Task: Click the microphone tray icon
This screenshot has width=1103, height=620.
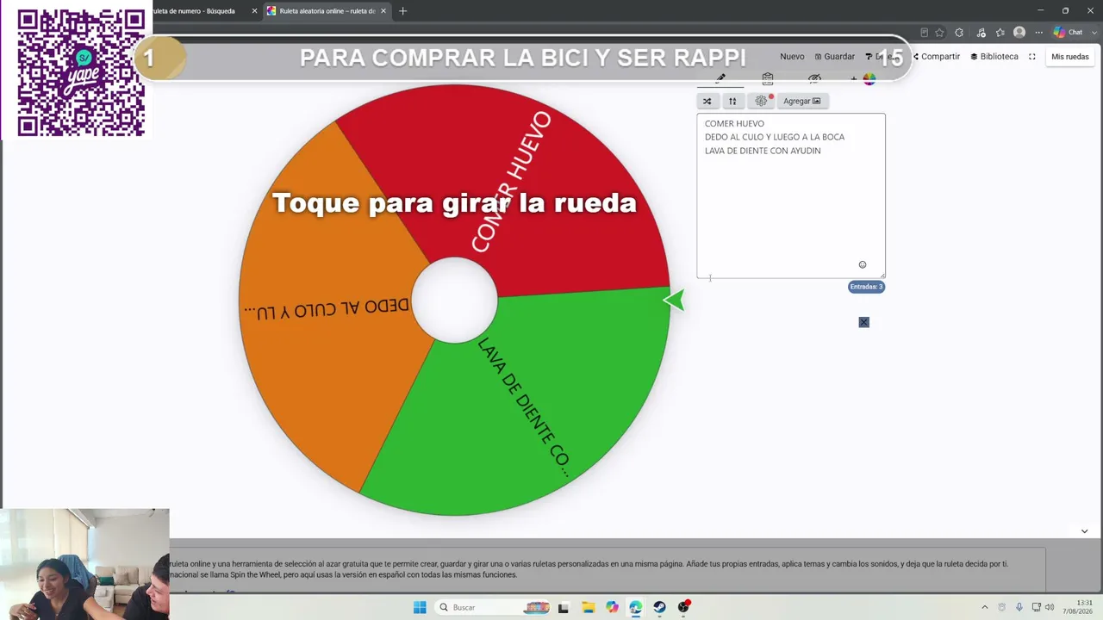Action: pos(1019,607)
